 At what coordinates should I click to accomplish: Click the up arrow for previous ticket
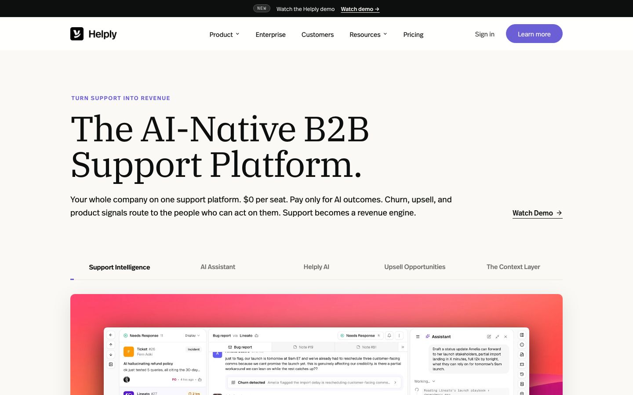pos(111,345)
